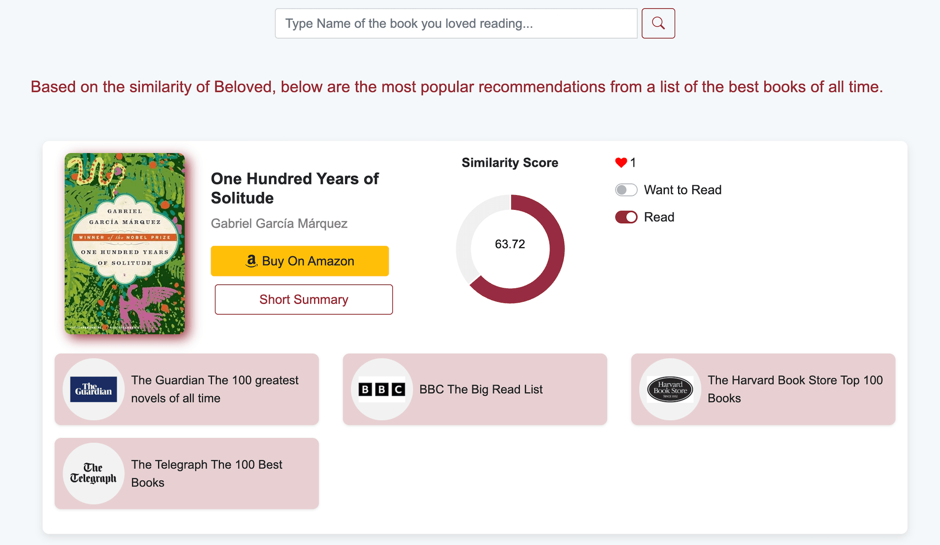Click the Telegraph logo icon

94,474
